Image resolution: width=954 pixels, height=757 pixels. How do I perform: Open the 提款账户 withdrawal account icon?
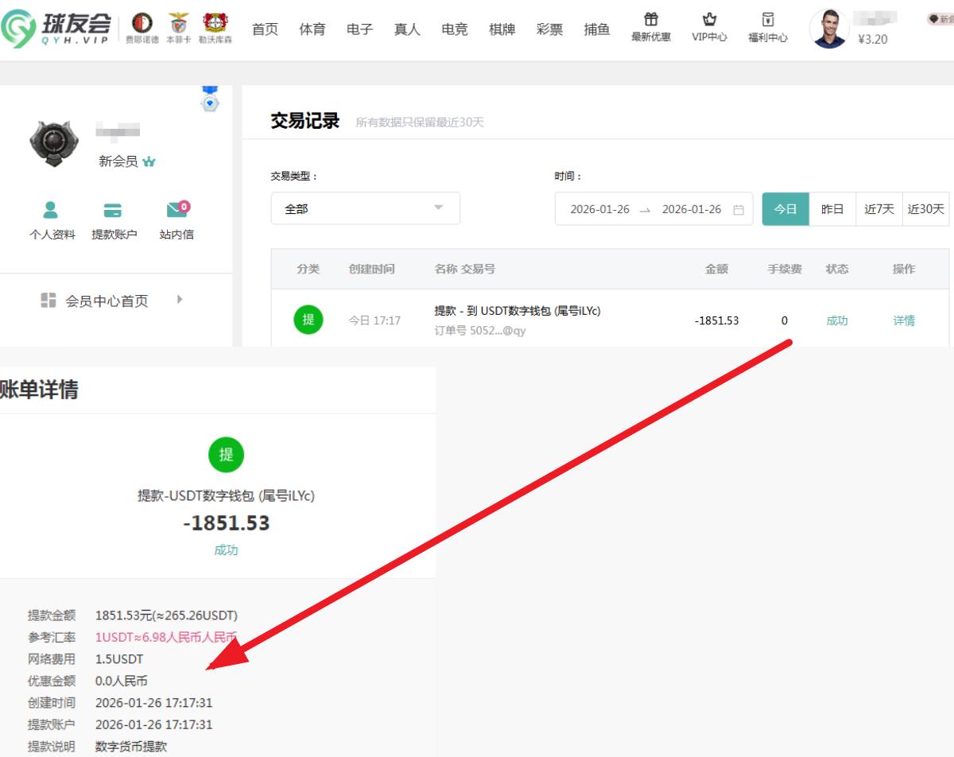pyautogui.click(x=114, y=211)
